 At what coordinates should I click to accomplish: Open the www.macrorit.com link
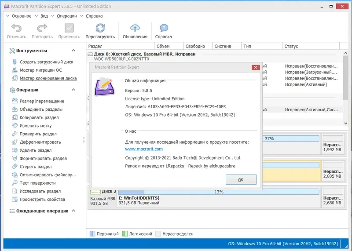coord(144,149)
